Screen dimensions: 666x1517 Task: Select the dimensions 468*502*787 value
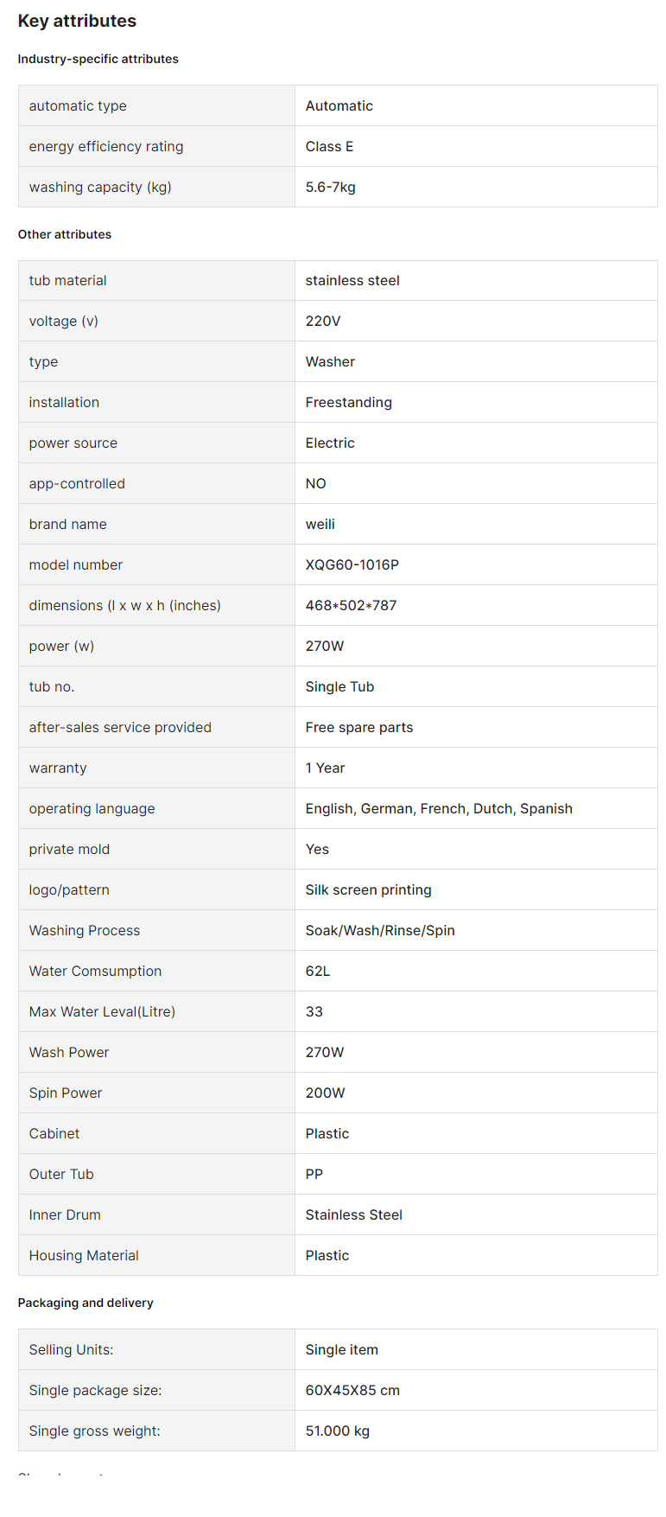(351, 605)
